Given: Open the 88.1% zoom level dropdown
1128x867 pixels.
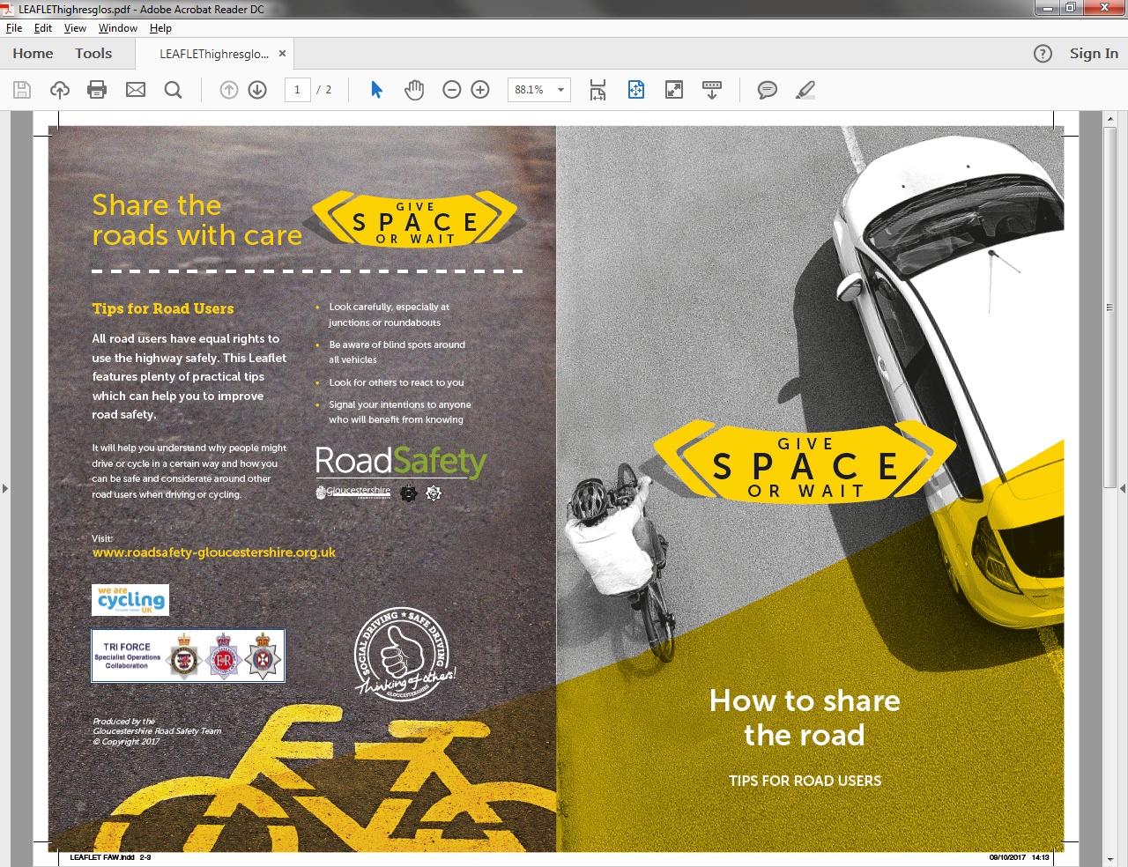Looking at the screenshot, I should pyautogui.click(x=560, y=90).
